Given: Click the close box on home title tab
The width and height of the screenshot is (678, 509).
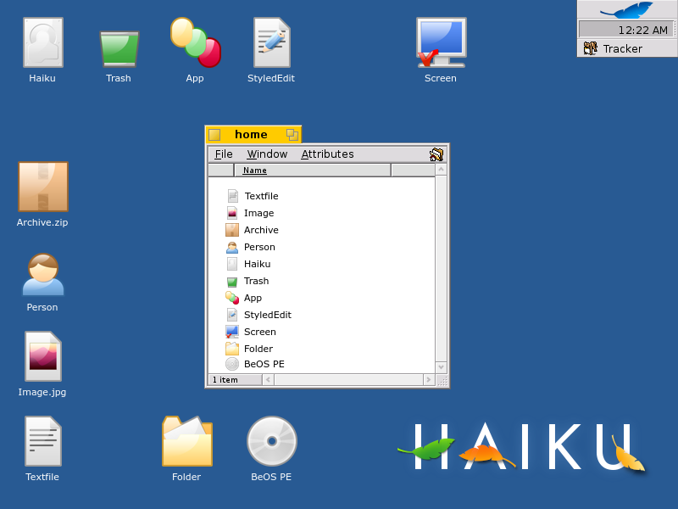Looking at the screenshot, I should point(214,135).
